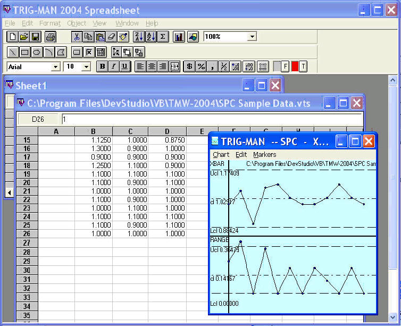Image resolution: width=401 pixels, height=326 pixels.
Task: Click the main window scrollbar down arrow
Action: 393,317
